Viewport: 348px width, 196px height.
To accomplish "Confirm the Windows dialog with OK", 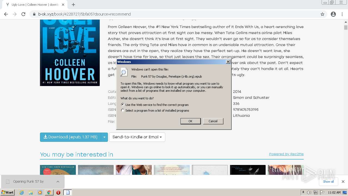I will tap(191, 121).
